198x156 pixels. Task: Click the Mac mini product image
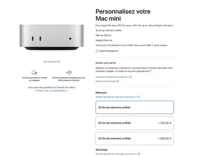(x=51, y=37)
